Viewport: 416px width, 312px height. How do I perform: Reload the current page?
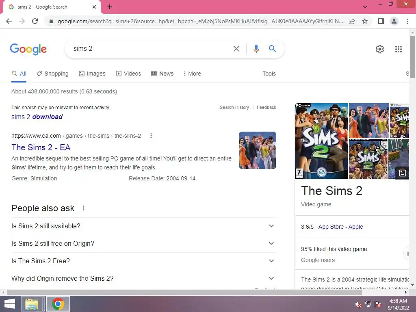[35, 21]
